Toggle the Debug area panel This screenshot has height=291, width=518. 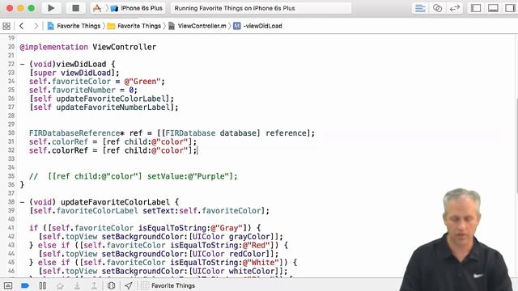[x=493, y=8]
